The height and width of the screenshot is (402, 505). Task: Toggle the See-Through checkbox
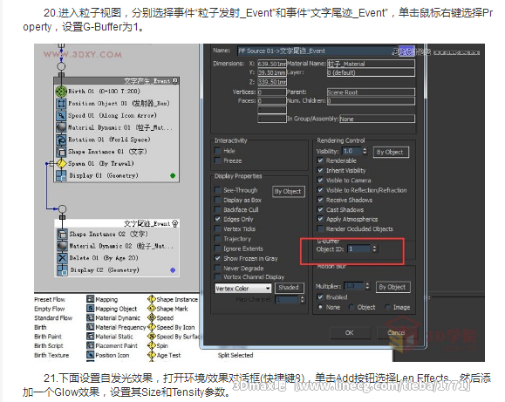[x=218, y=190]
